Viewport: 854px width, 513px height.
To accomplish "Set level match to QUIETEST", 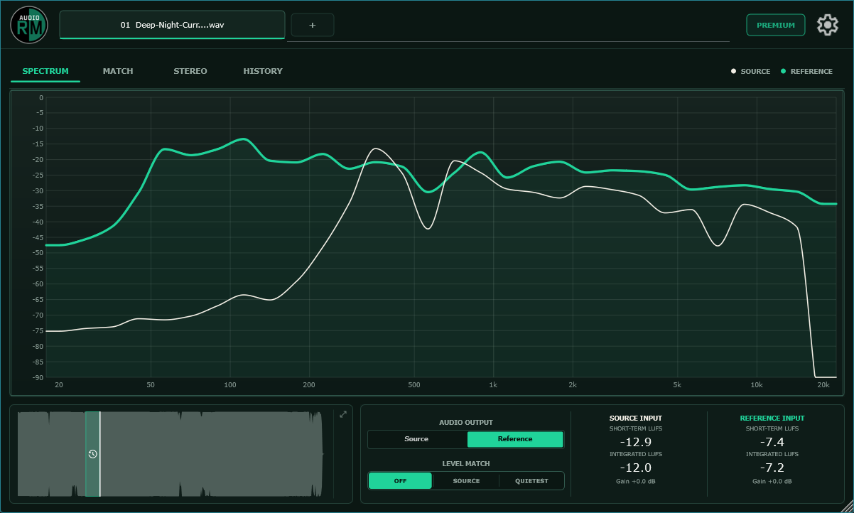I will click(x=531, y=481).
